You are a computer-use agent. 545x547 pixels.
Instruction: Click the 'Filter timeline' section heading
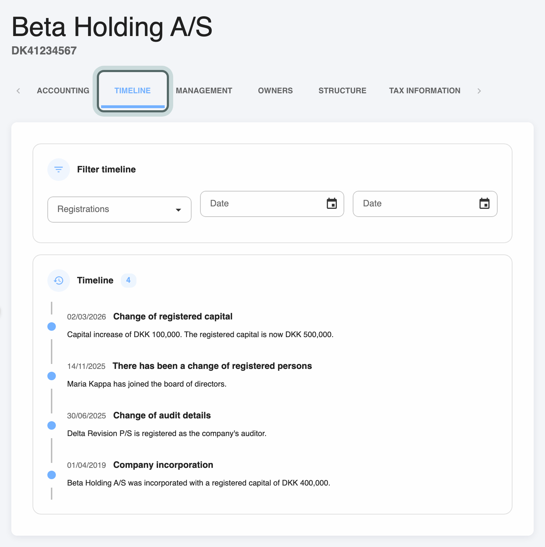pyautogui.click(x=106, y=170)
